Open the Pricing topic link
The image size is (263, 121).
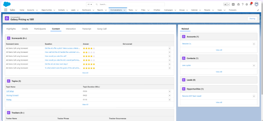[x=9, y=99]
